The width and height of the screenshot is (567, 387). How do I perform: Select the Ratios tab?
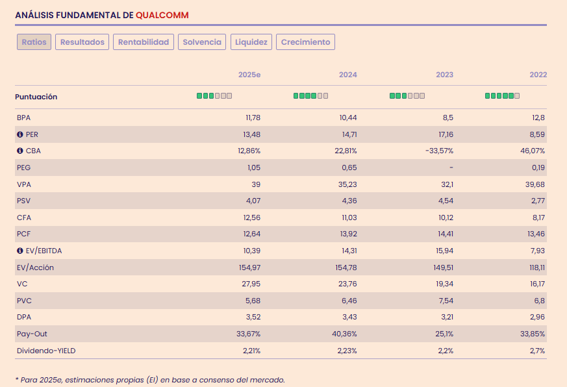tap(34, 42)
